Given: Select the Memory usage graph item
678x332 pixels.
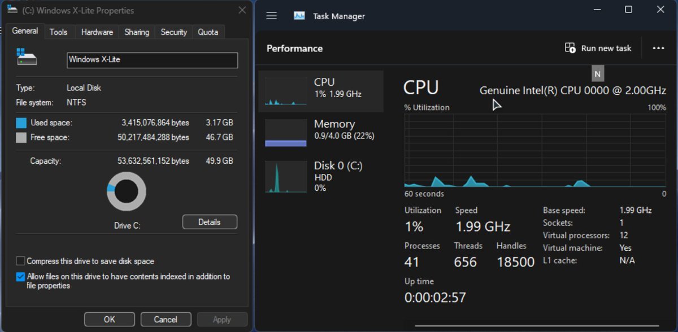Looking at the screenshot, I should (x=286, y=133).
